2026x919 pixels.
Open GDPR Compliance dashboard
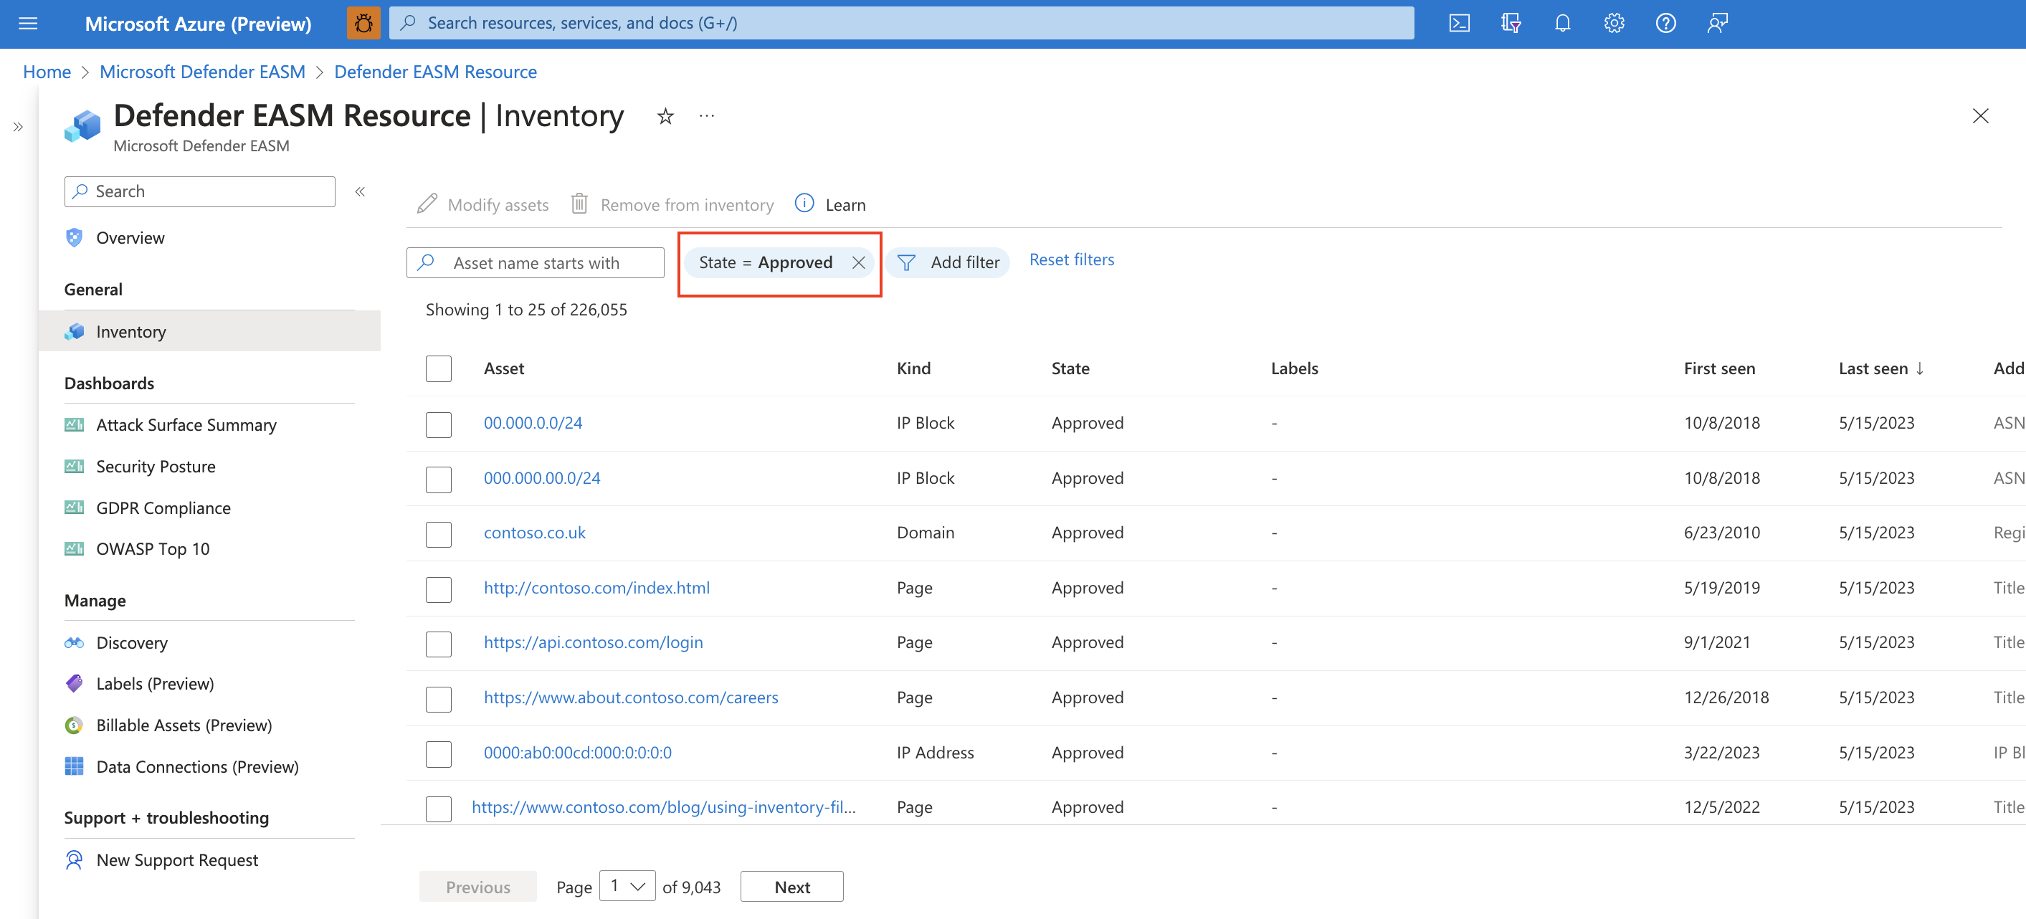pos(161,507)
